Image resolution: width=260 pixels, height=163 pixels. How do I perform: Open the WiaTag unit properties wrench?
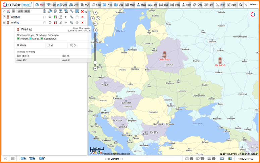(71, 22)
